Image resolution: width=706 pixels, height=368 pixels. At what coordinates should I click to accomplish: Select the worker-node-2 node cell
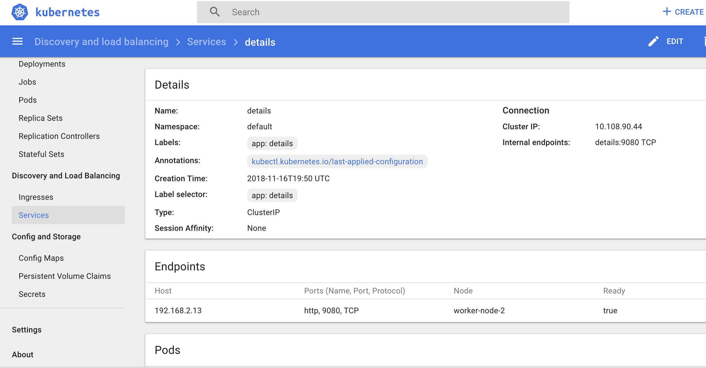click(x=479, y=310)
